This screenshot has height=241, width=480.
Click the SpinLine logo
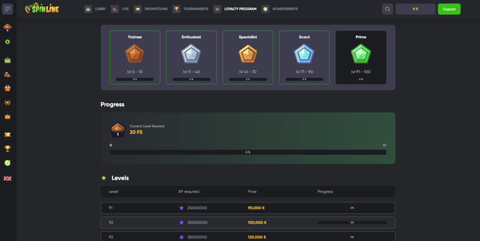coord(41,9)
